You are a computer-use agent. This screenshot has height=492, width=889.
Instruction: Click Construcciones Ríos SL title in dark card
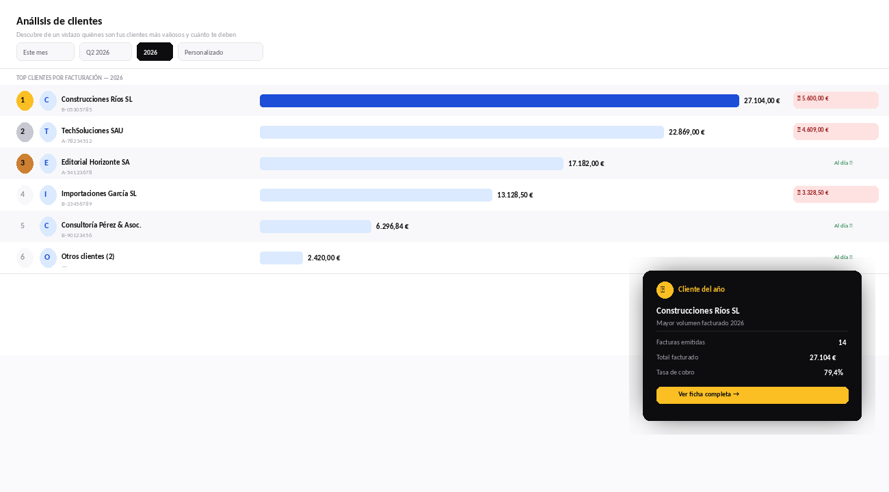698,311
